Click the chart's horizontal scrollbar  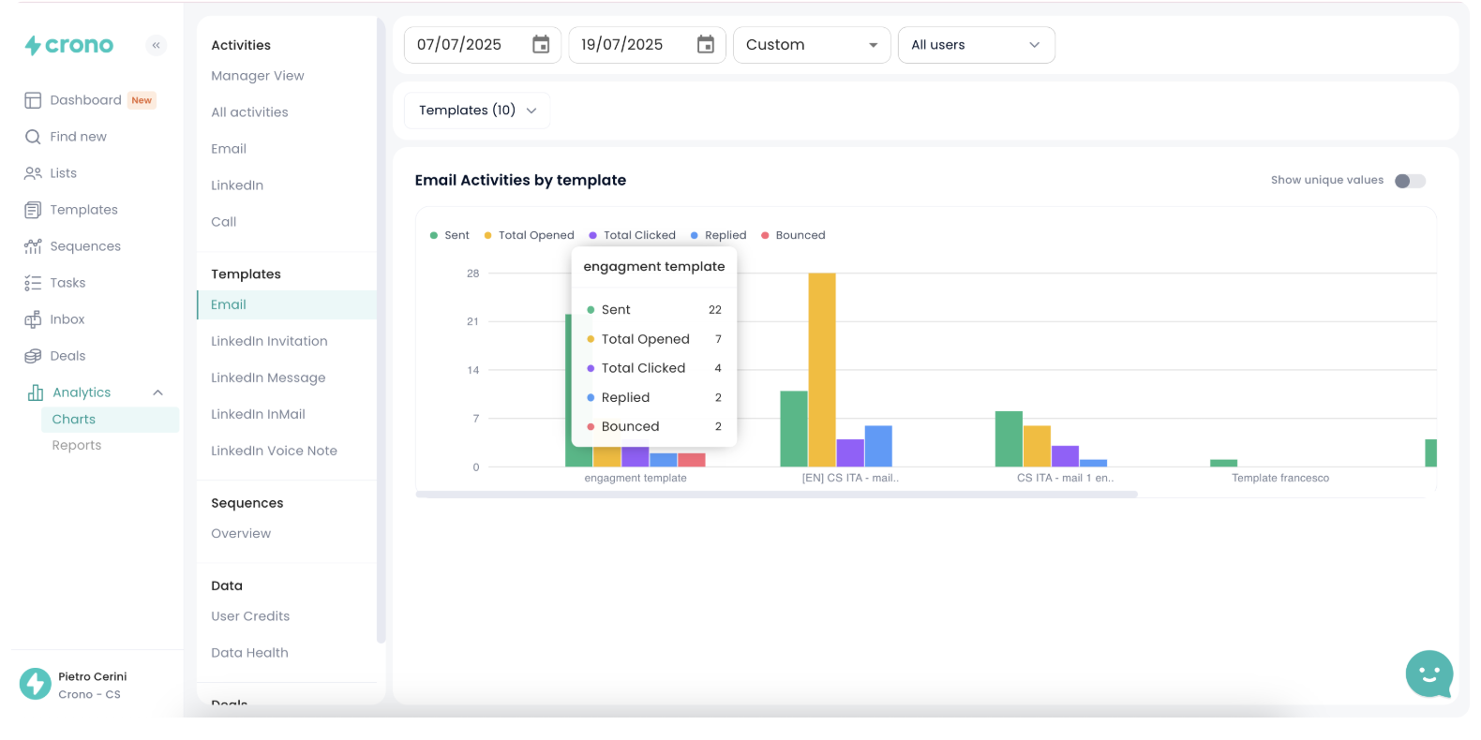pyautogui.click(x=776, y=495)
